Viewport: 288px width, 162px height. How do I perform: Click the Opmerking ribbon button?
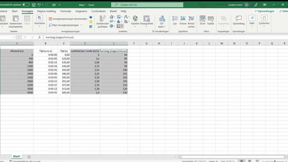pos(238,20)
